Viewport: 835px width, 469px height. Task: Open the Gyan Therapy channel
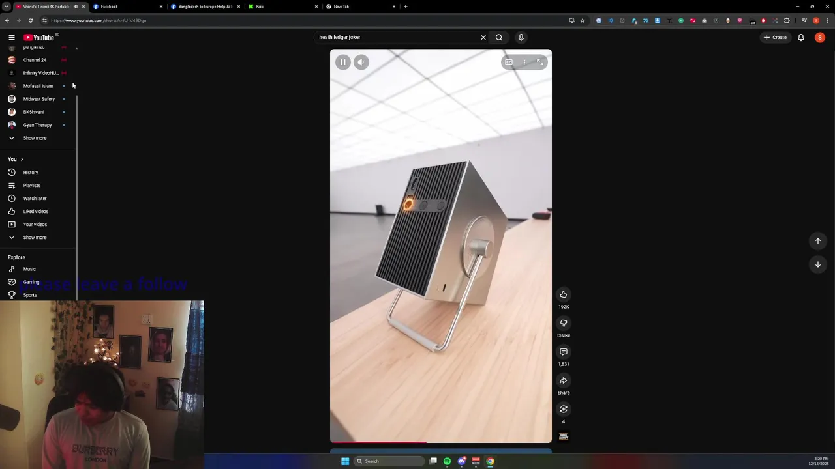pyautogui.click(x=38, y=125)
